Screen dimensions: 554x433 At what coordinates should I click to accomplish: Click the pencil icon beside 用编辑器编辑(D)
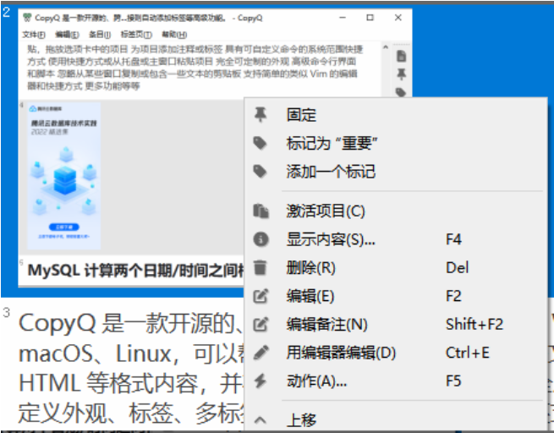point(261,353)
